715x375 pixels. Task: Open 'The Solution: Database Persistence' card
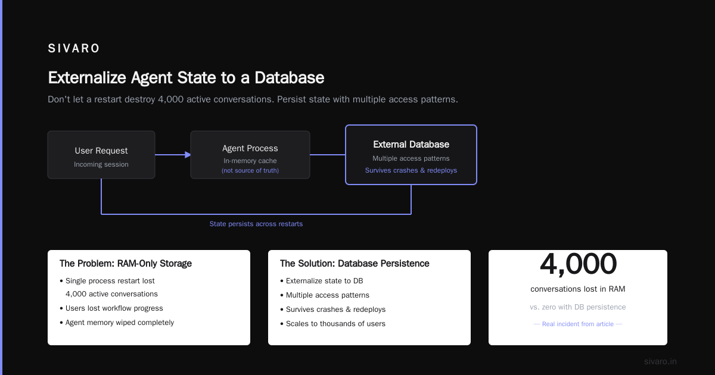[x=369, y=298]
